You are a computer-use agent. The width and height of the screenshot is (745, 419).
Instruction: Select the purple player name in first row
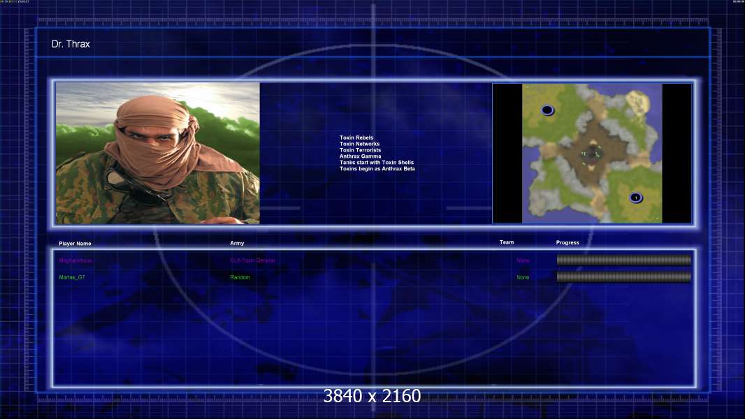(75, 260)
